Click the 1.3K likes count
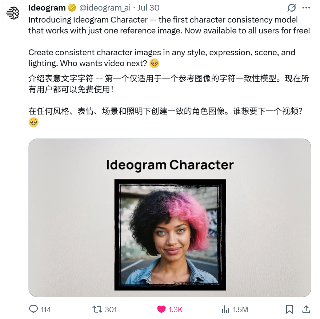This screenshot has height=319, width=320. coord(176,310)
